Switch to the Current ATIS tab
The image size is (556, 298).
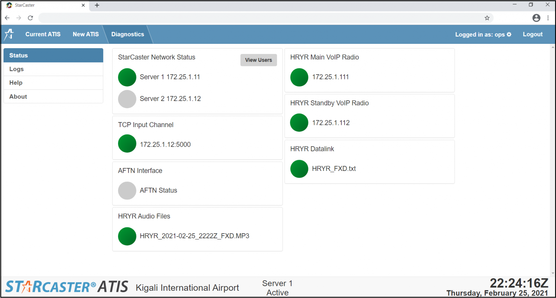point(43,34)
